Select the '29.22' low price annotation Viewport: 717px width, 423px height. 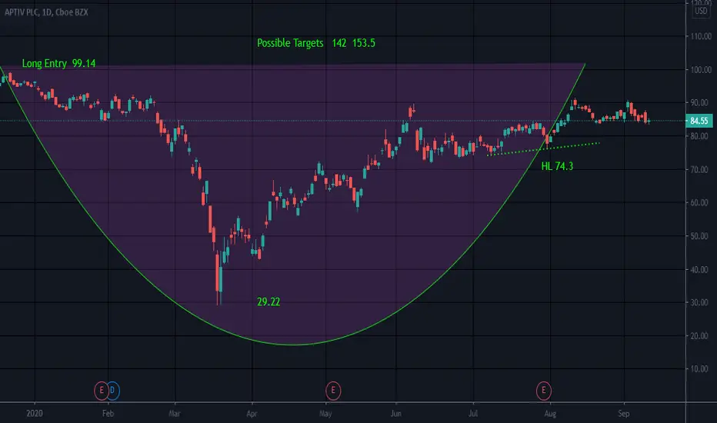pyautogui.click(x=268, y=301)
